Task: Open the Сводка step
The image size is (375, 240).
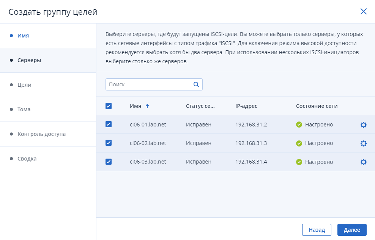Action: [48, 159]
